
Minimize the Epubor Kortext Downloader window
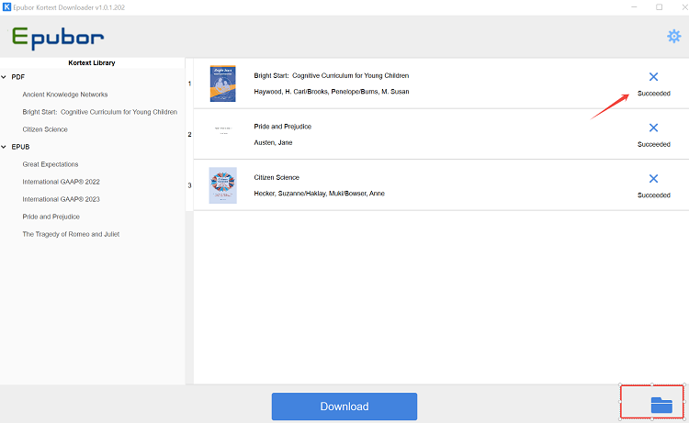point(634,7)
